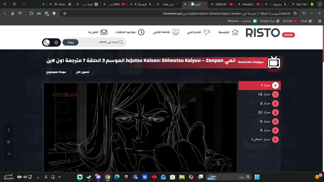Viewport: 324px width, 182px height.
Task: Open Chrome three-dot menu
Action: pos(5,13)
